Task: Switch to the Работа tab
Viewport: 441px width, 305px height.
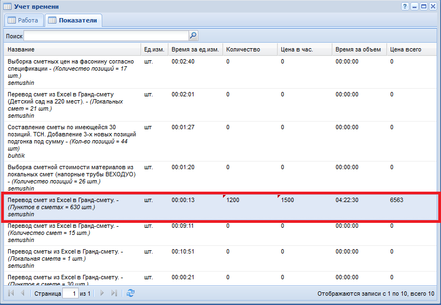Action: coord(23,20)
